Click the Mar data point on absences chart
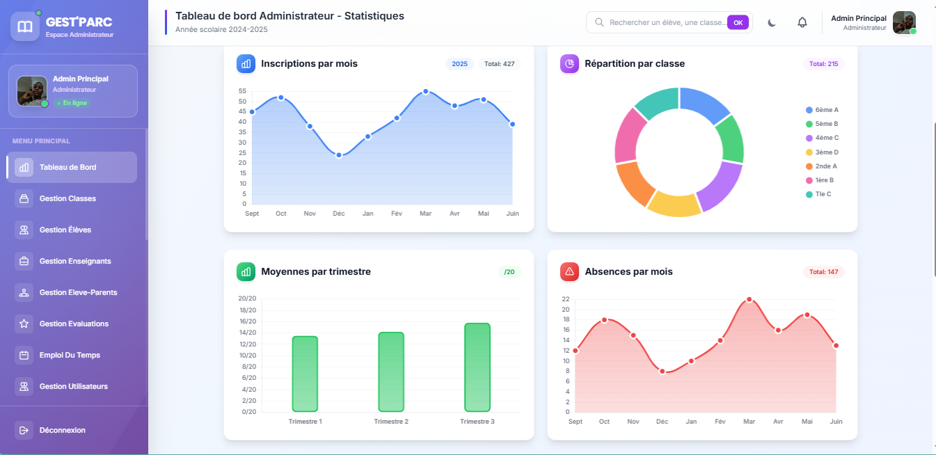 tap(749, 299)
